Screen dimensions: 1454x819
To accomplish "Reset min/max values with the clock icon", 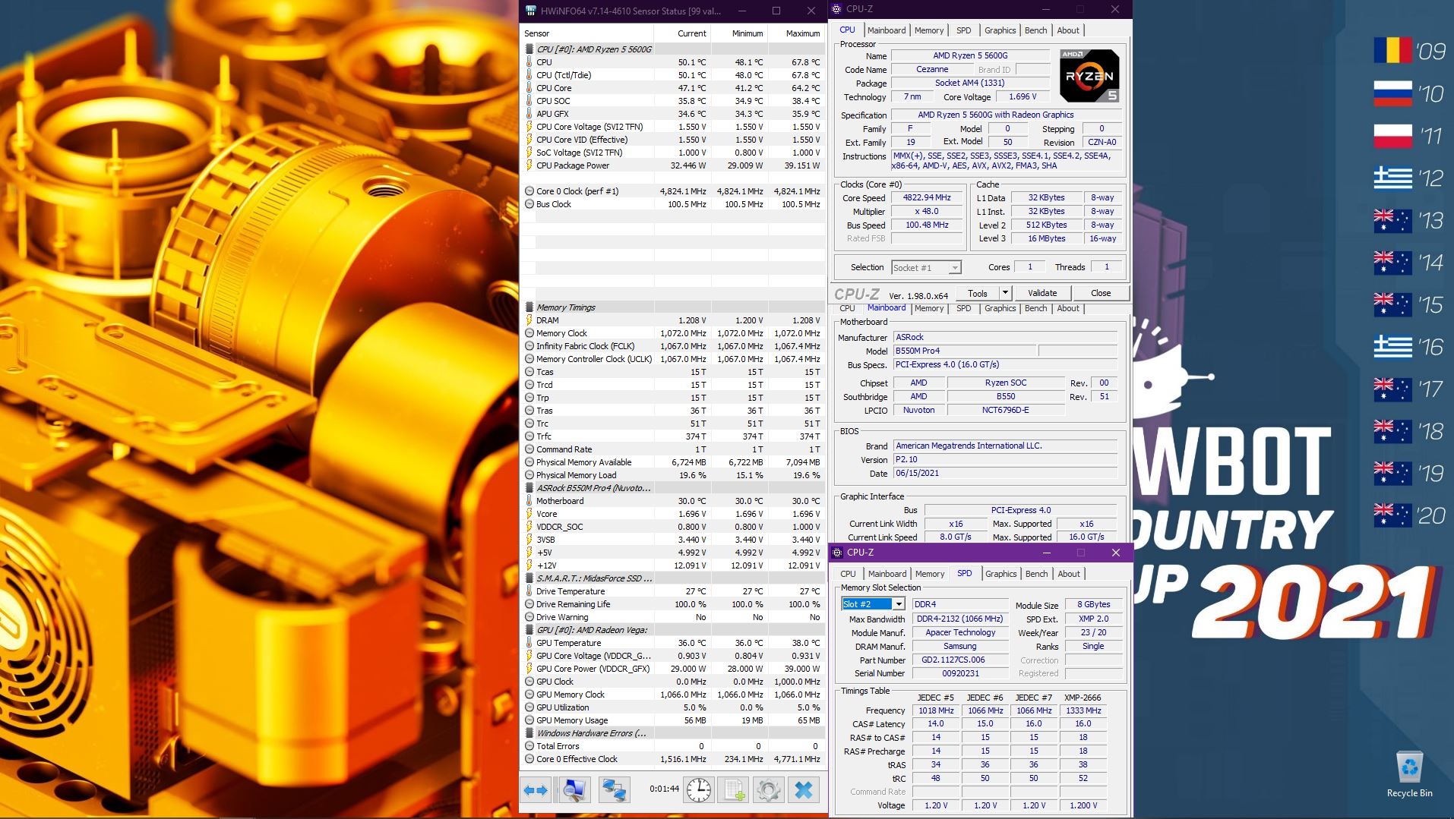I will [x=698, y=790].
